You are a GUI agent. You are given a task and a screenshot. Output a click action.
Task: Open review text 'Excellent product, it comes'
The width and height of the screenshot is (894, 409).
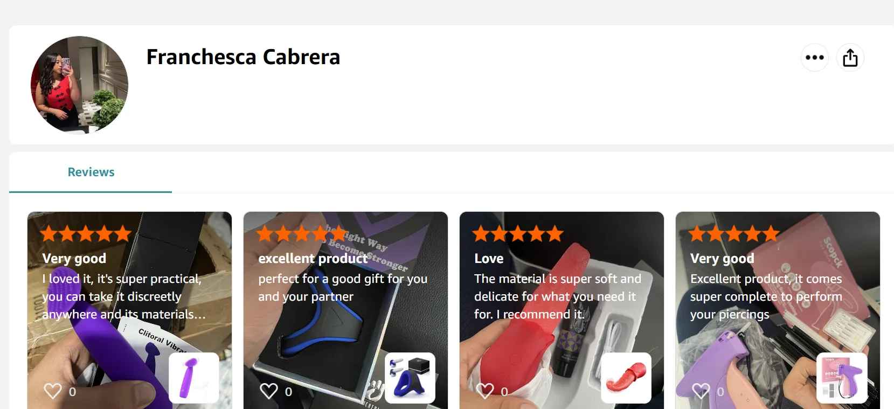tap(766, 296)
